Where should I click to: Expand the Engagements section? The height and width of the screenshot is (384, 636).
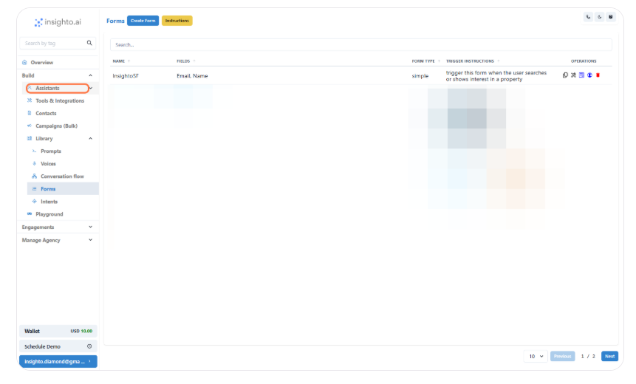(58, 227)
